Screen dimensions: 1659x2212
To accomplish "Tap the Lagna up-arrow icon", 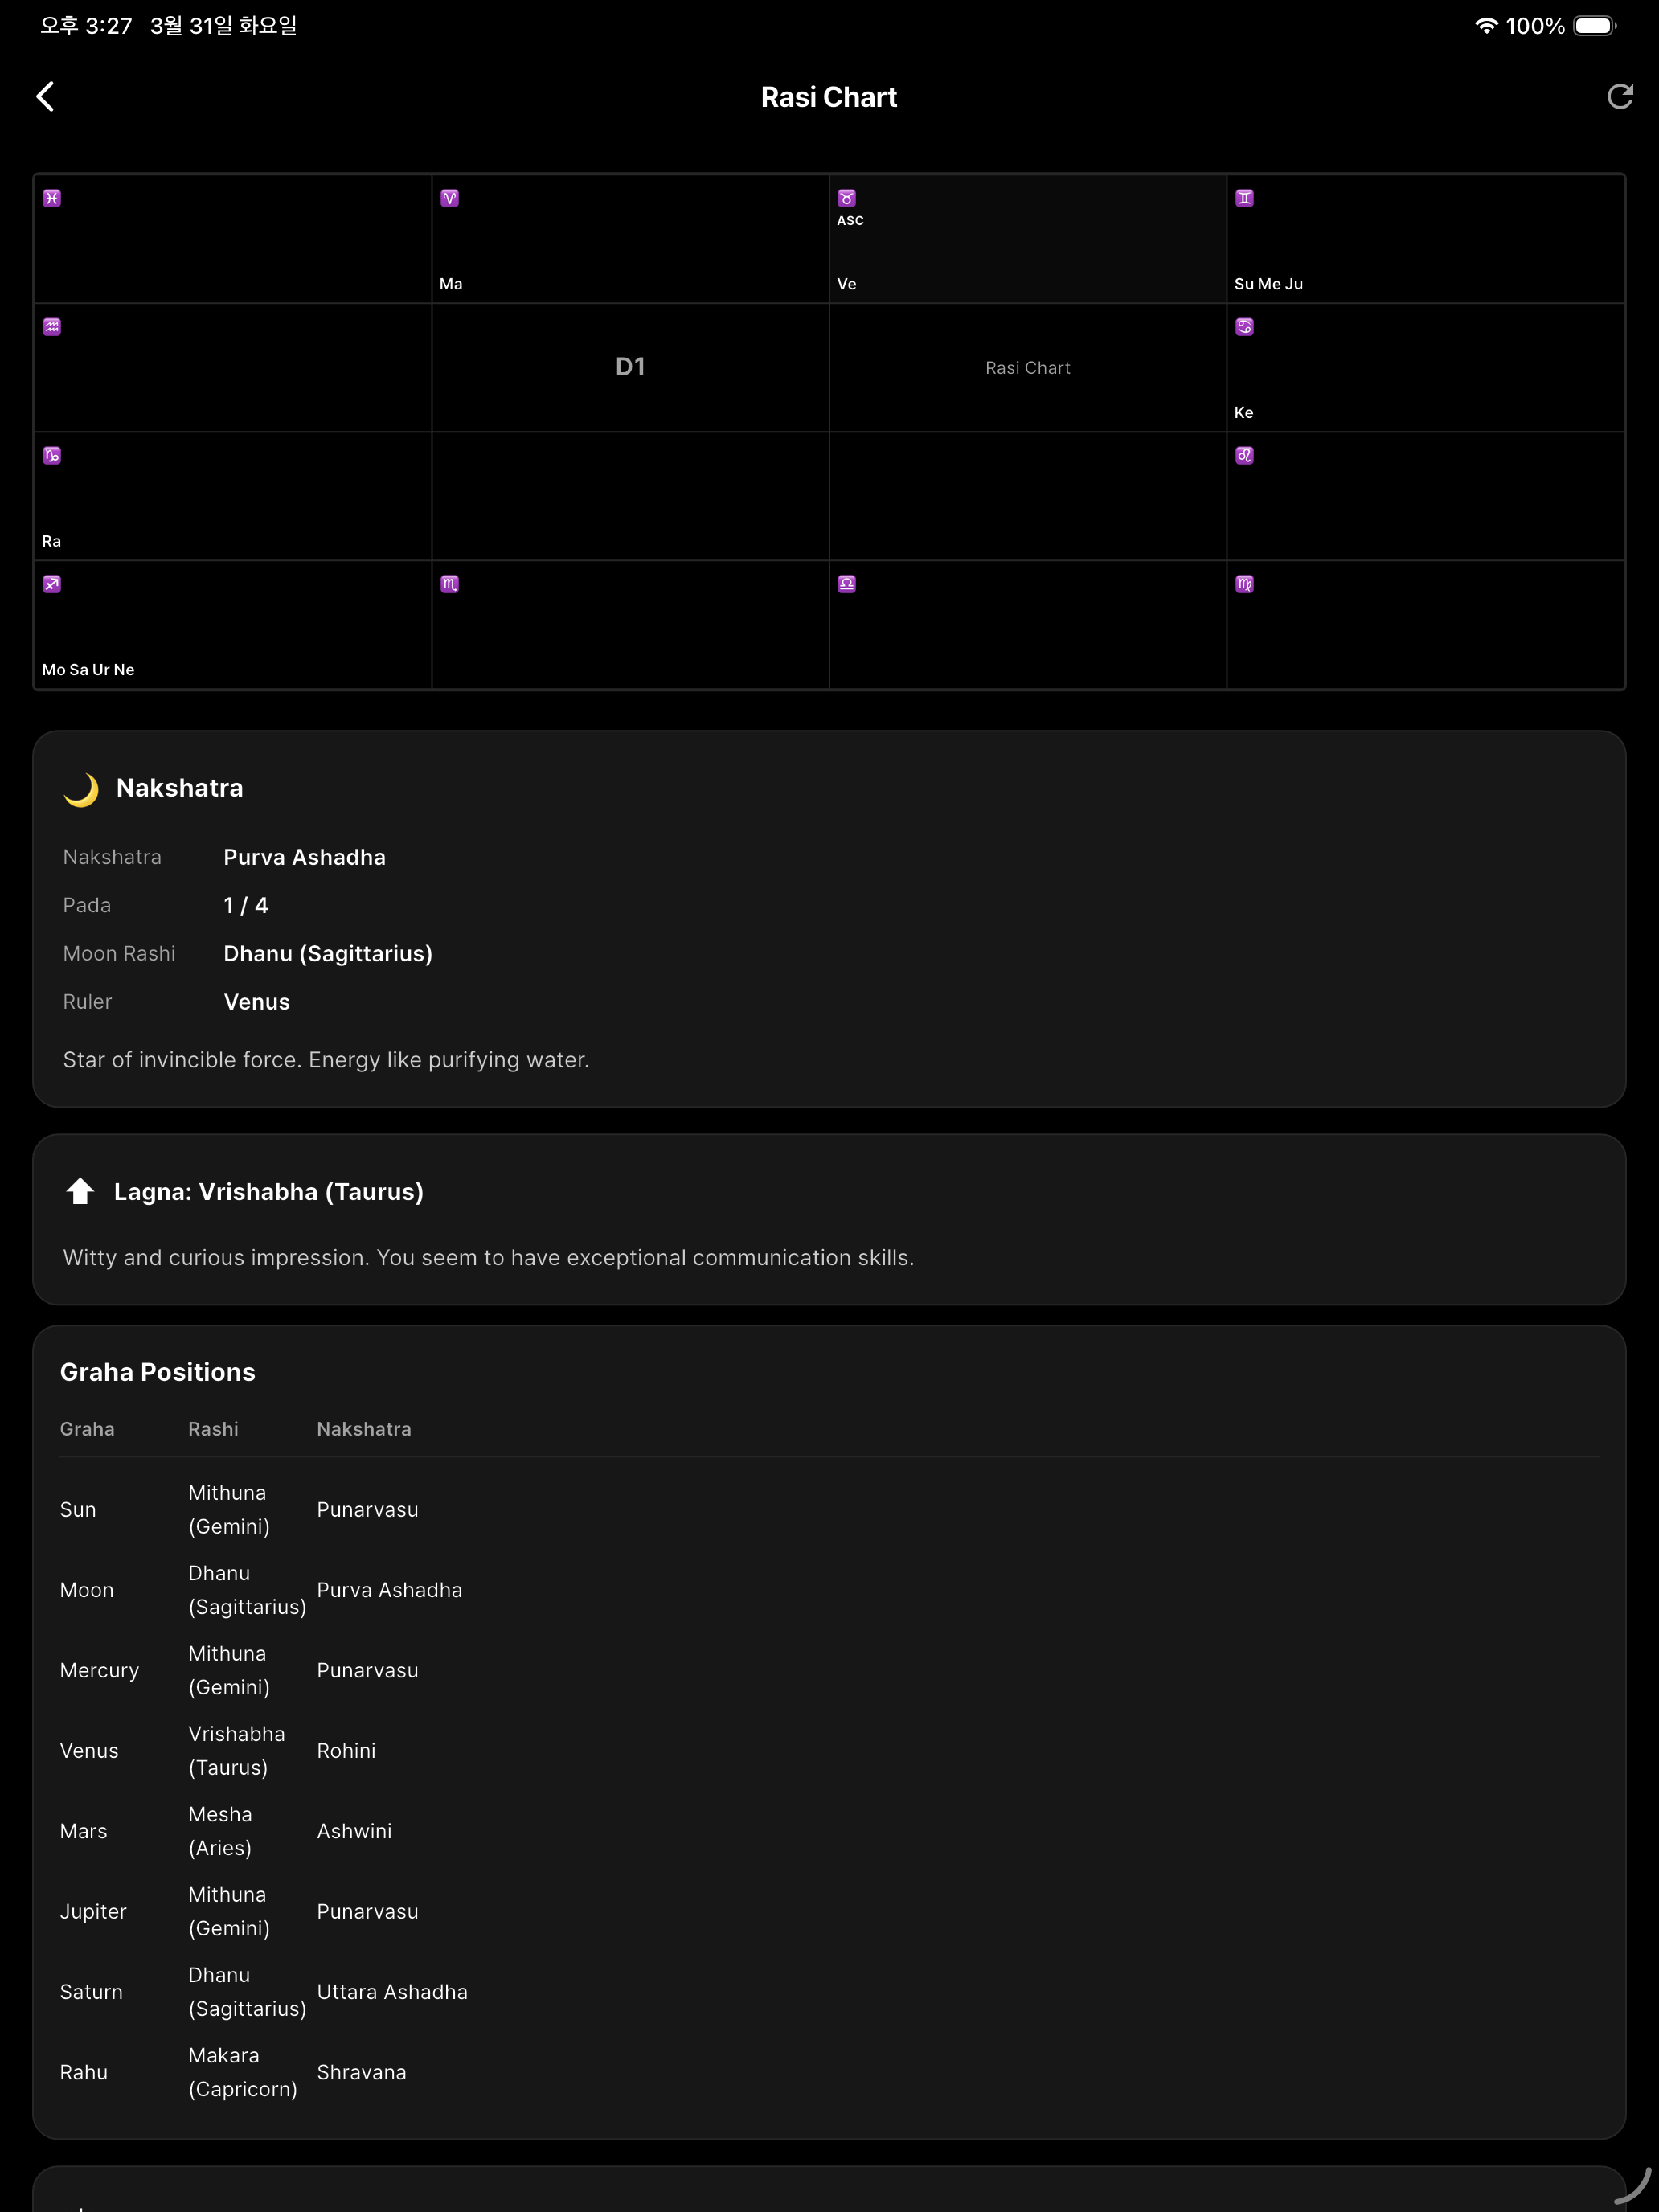I will pyautogui.click(x=80, y=1191).
